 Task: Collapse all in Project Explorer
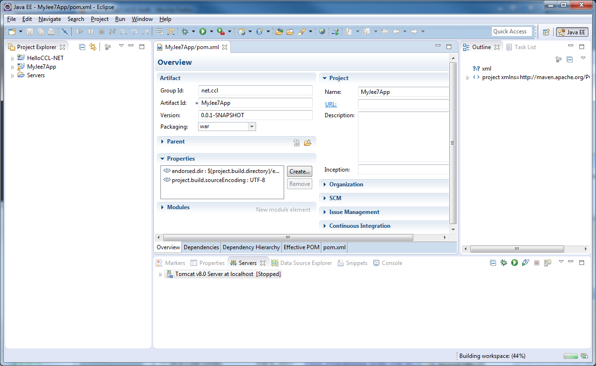[82, 47]
